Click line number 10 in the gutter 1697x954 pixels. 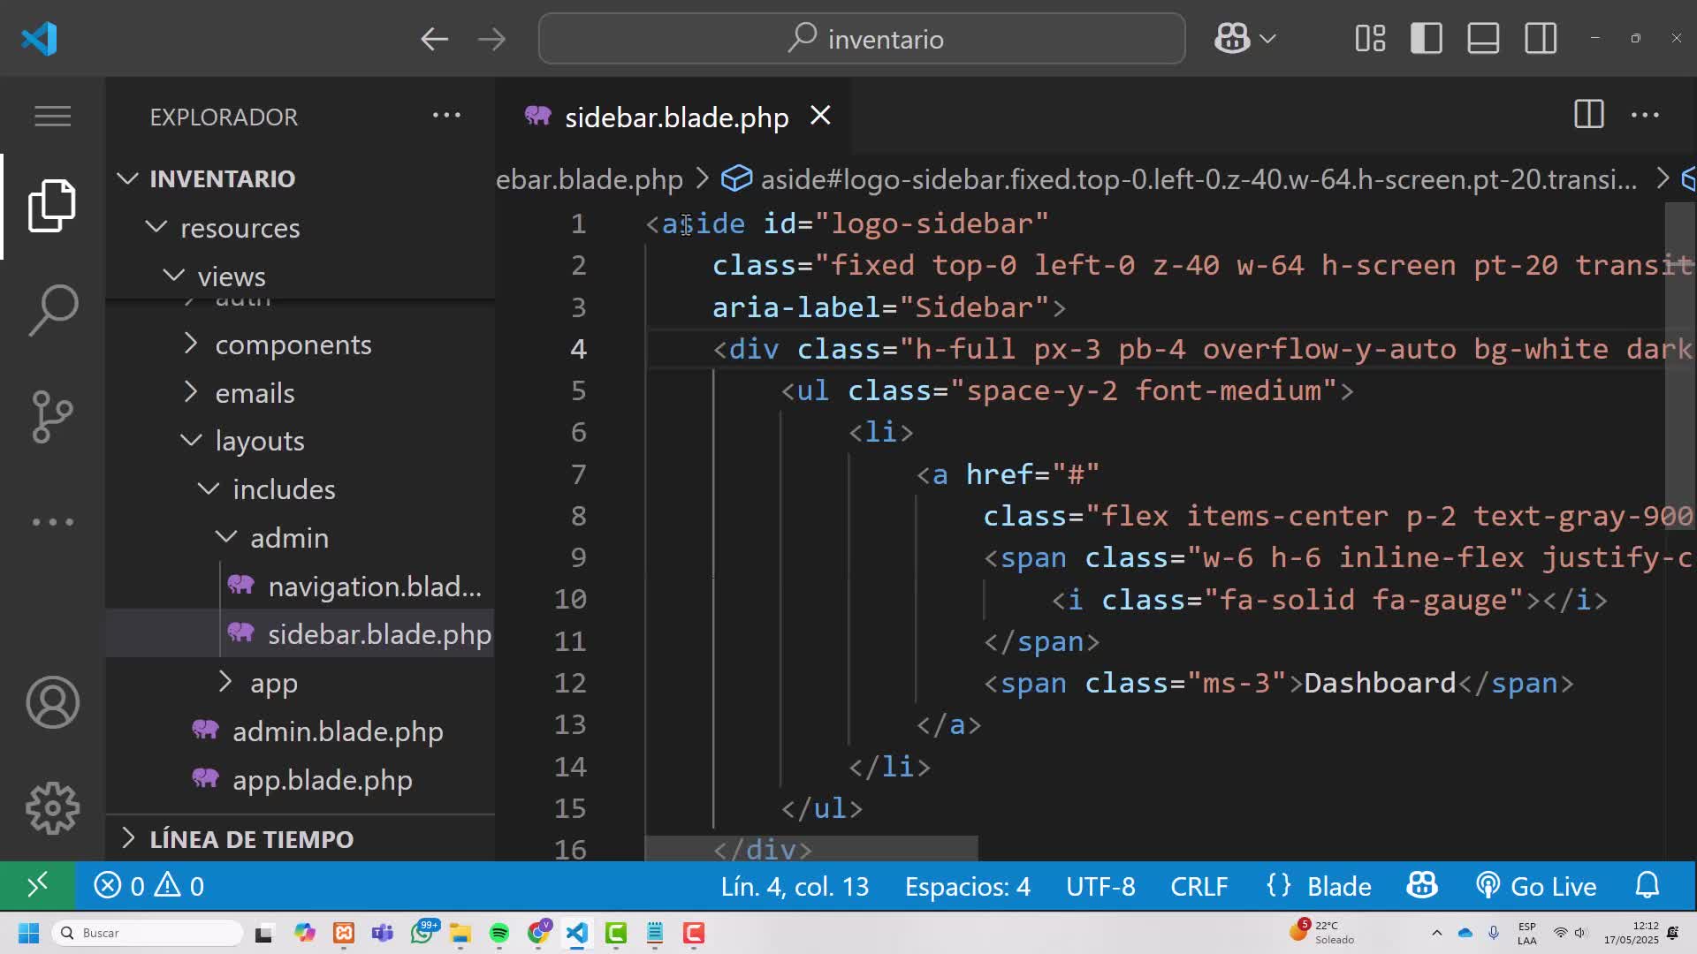(570, 599)
